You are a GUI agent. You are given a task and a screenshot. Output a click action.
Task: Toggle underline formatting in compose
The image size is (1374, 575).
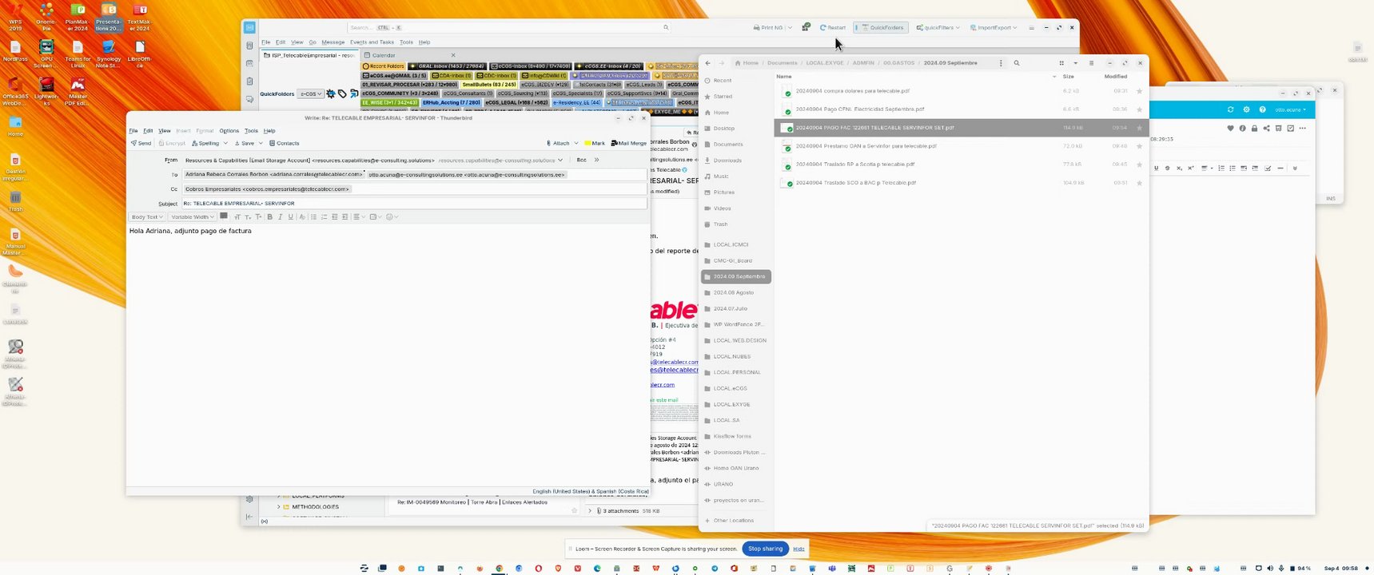point(291,216)
